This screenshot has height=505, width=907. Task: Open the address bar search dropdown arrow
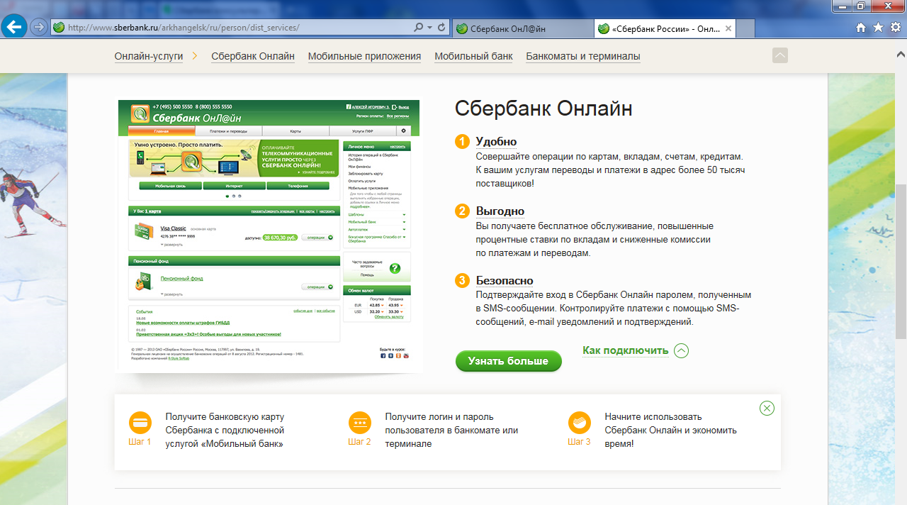click(429, 28)
